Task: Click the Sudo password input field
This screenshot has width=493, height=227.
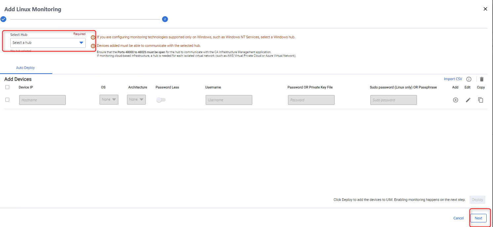Action: tap(393, 100)
